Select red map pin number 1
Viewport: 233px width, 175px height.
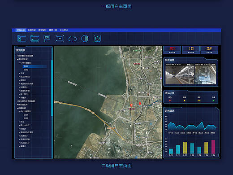pos(131,105)
